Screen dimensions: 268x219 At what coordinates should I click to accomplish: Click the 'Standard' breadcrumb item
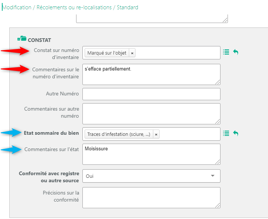[x=127, y=7]
